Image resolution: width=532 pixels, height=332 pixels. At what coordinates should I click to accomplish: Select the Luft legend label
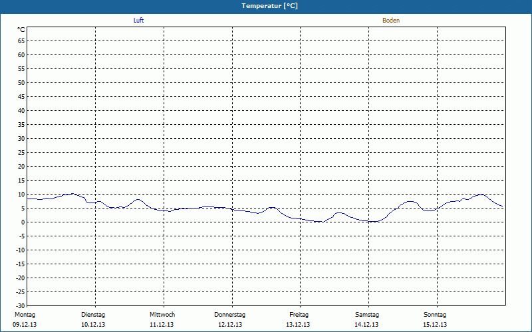tap(138, 21)
